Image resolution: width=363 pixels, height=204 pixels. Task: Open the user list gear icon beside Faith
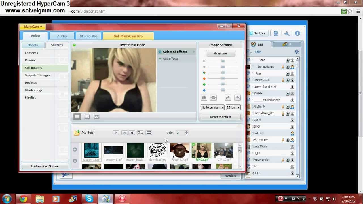pos(297,52)
